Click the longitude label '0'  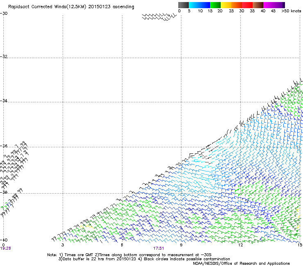(x=3, y=245)
